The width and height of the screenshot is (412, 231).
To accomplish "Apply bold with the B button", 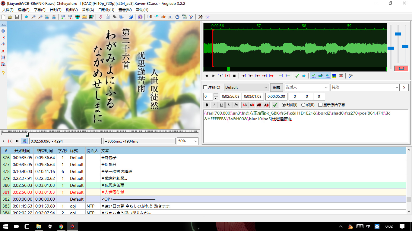I will tap(207, 105).
